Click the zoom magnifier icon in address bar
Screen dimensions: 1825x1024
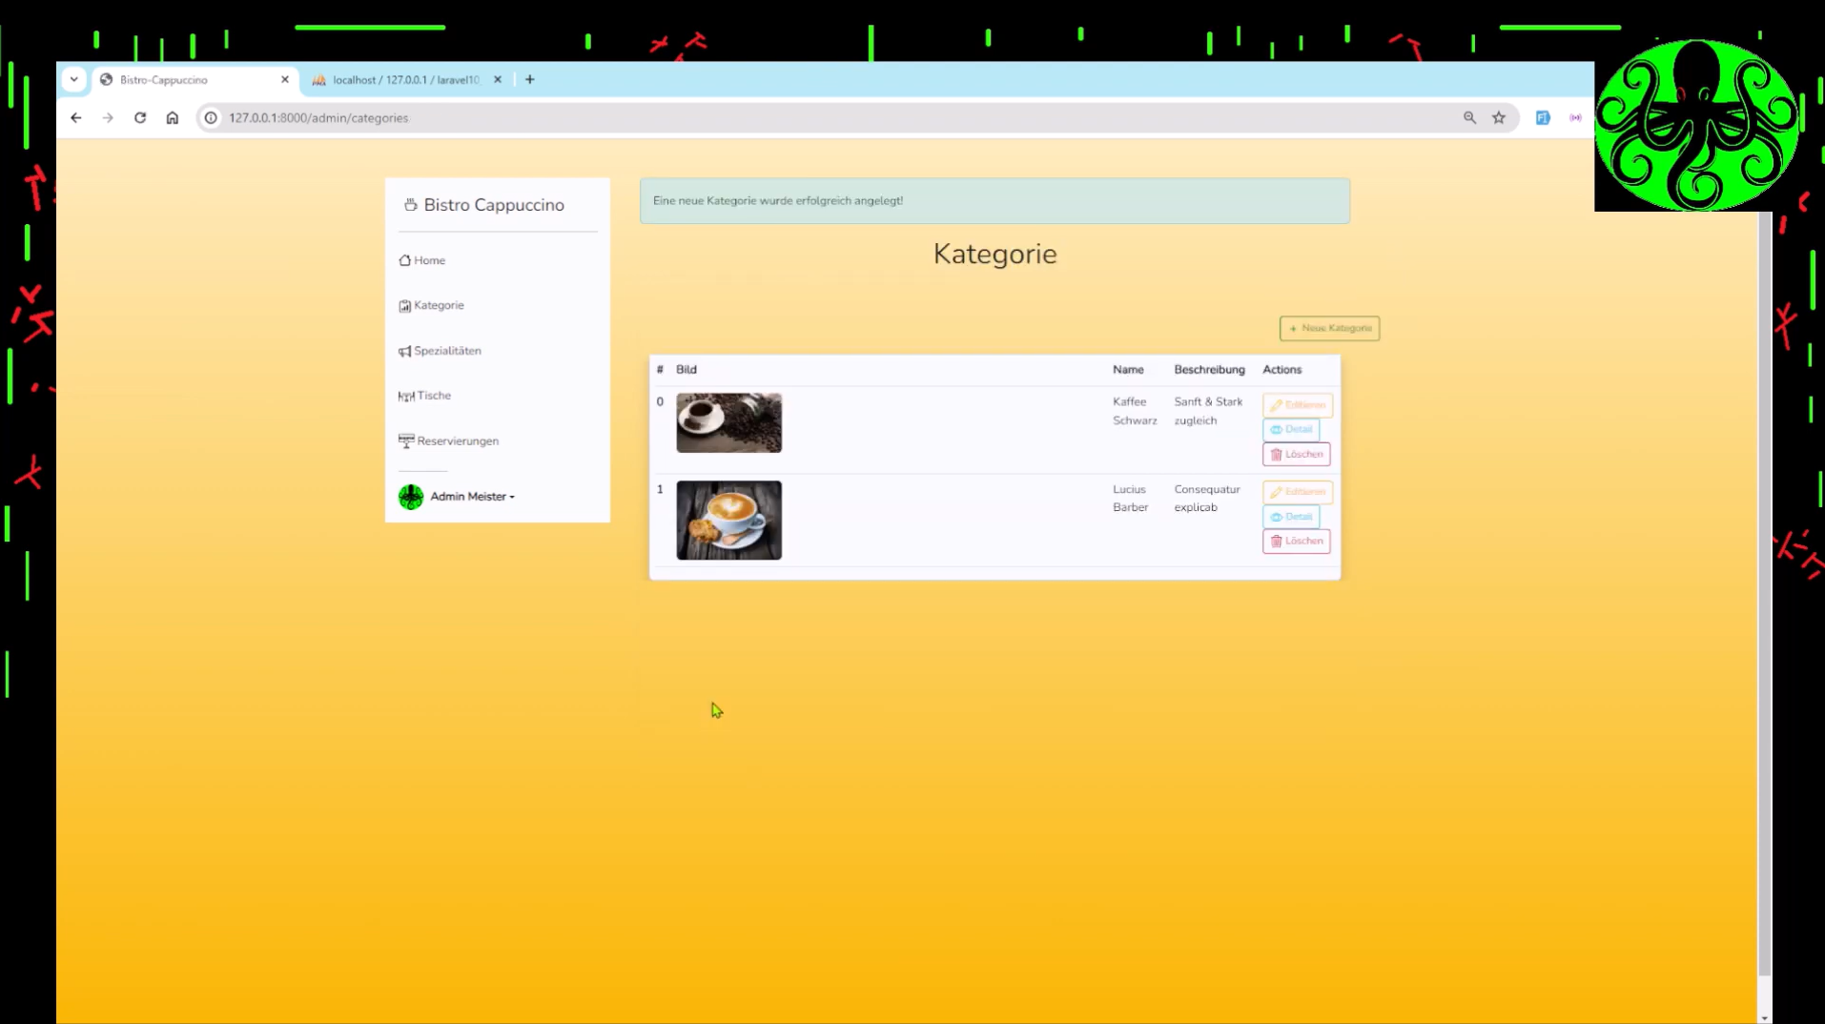click(x=1469, y=118)
